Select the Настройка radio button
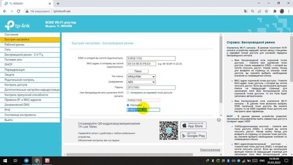Screen dimensions: 293x165 (x=128, y=105)
